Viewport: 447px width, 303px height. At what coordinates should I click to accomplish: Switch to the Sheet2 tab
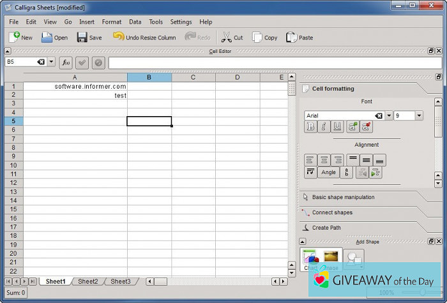(87, 281)
